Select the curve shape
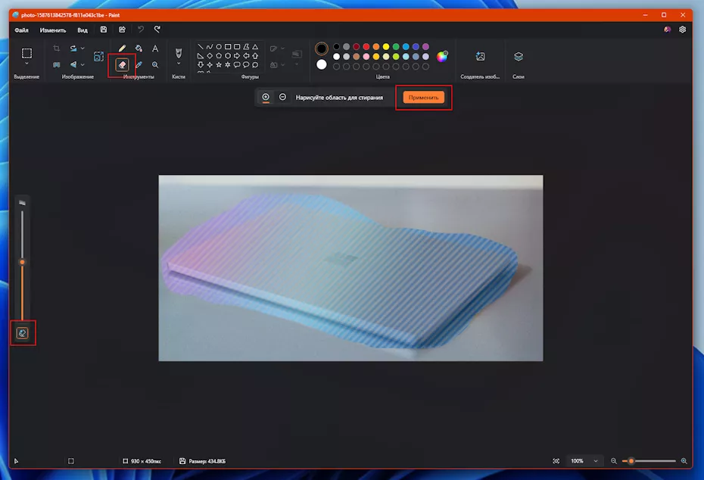 point(210,47)
